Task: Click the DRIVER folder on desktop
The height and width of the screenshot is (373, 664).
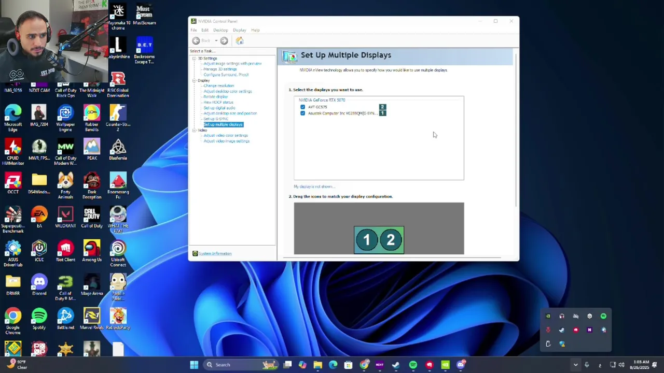Action: coord(13,285)
